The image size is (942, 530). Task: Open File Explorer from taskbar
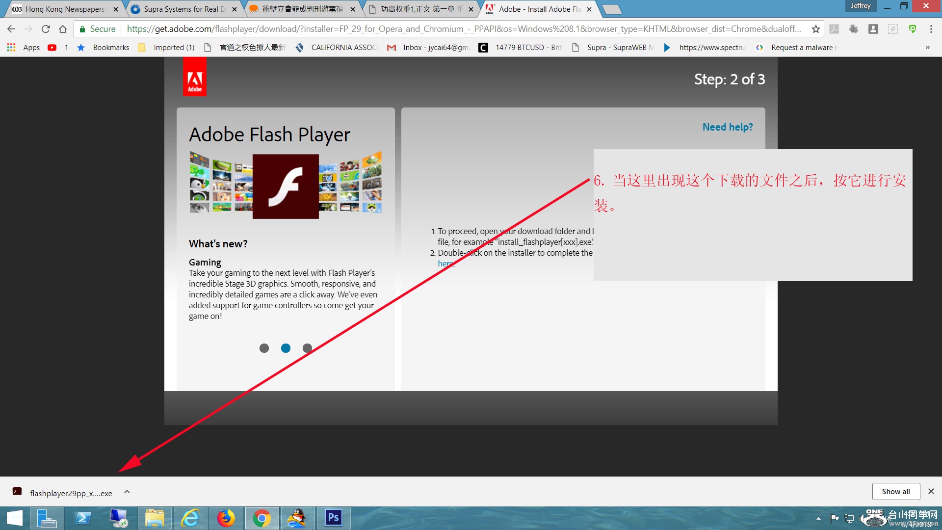[x=155, y=518]
